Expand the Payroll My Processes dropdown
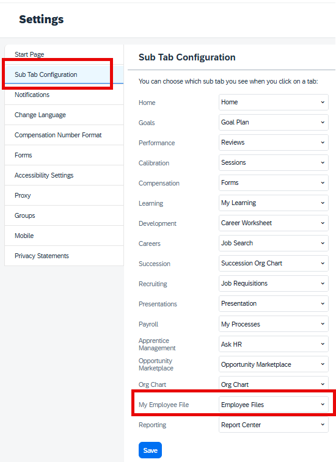This screenshot has width=336, height=462. [x=274, y=324]
